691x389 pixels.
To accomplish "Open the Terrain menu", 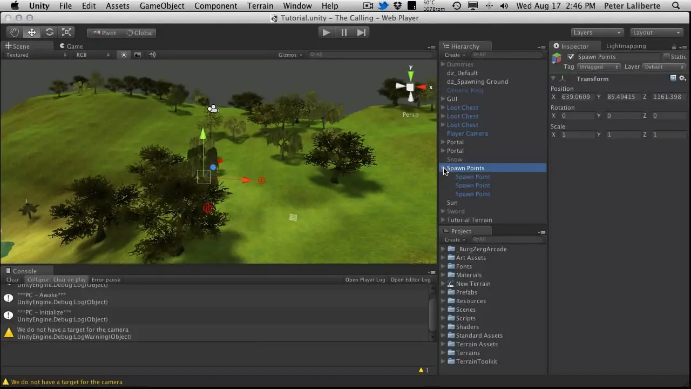I will 260,6.
